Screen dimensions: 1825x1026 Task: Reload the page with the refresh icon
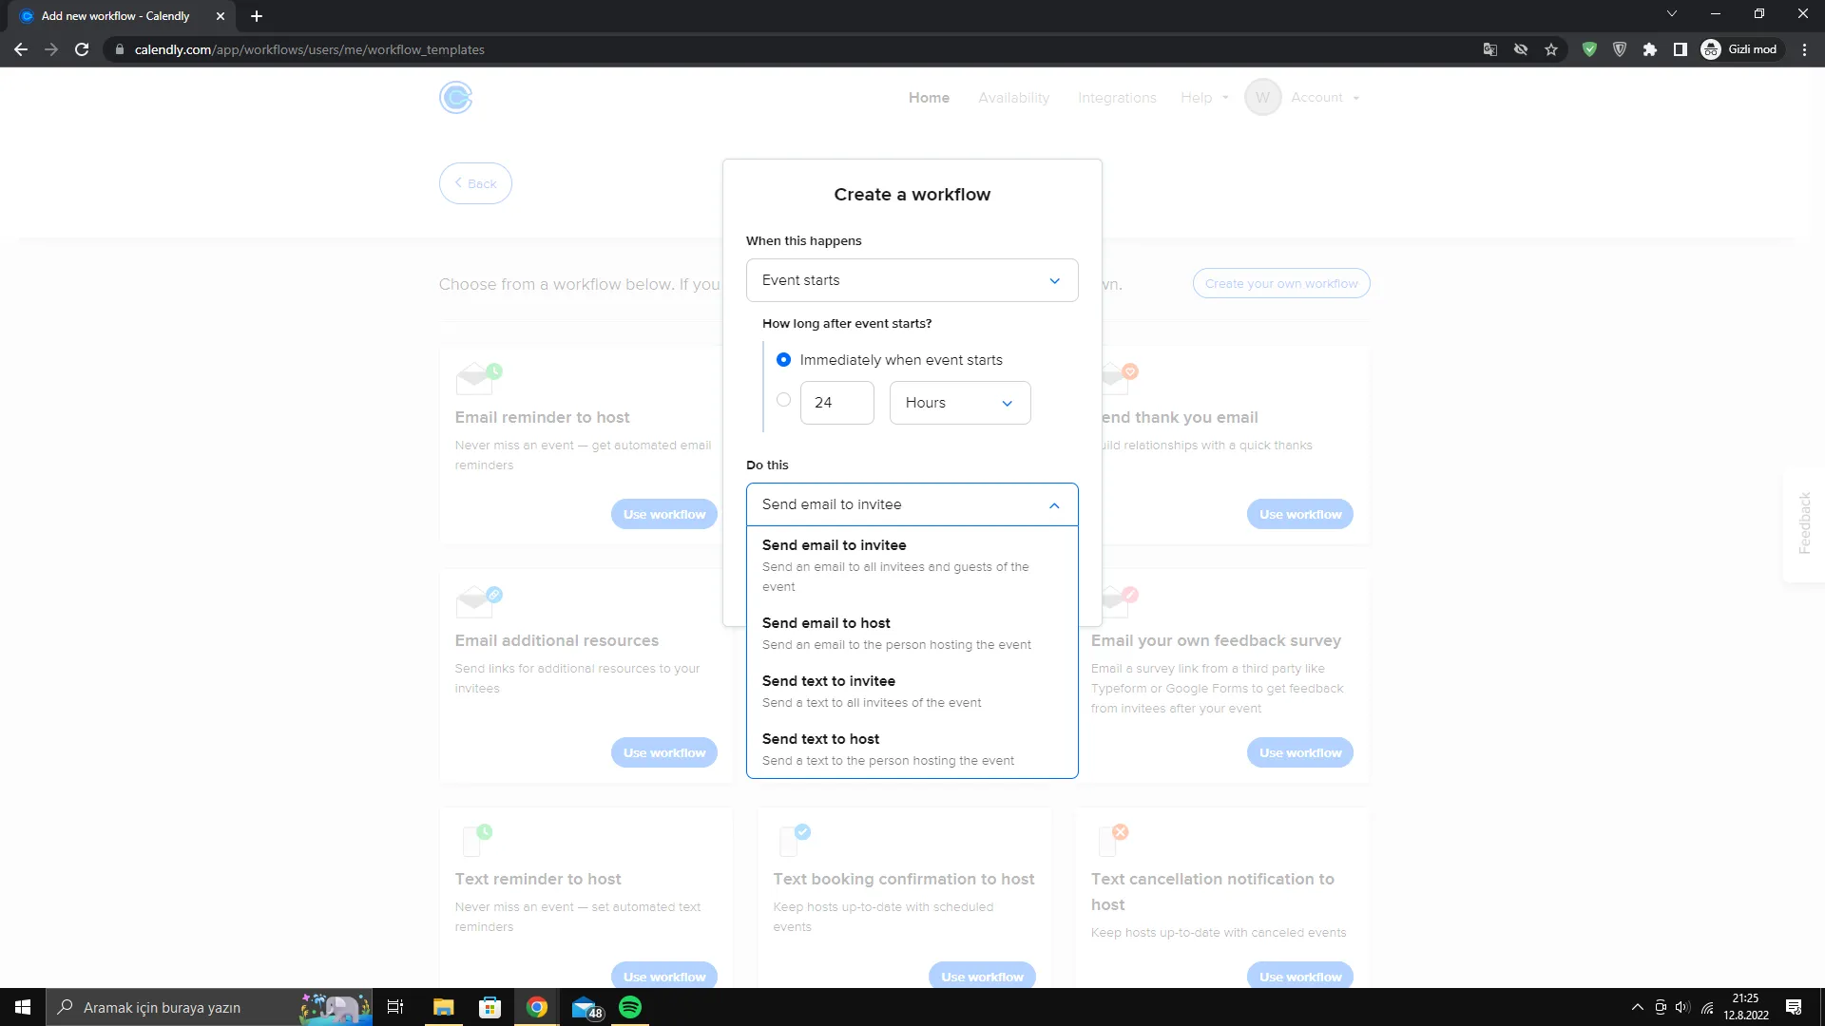[x=82, y=49]
